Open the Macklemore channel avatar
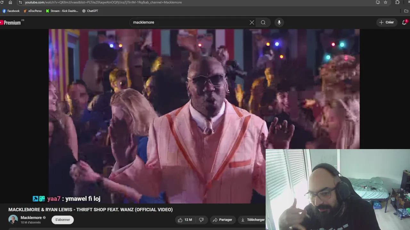Screen dimensions: 410x230 pyautogui.click(x=13, y=220)
